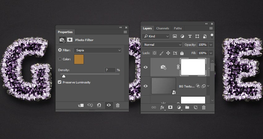This screenshot has width=263, height=139.
Task: Reset Photo Filter to adjustment defaults
Action: point(99,105)
